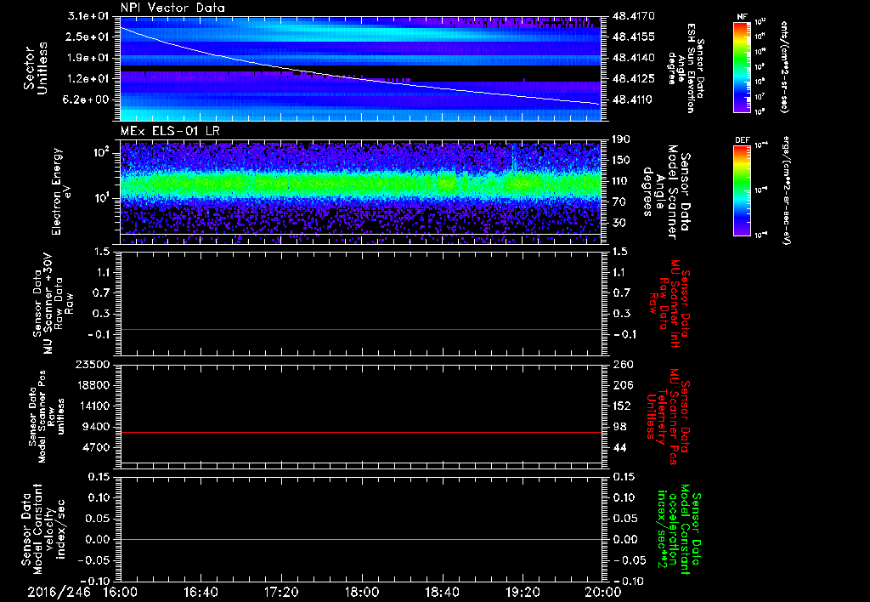Click the 18:40 time tick label

pyautogui.click(x=442, y=592)
